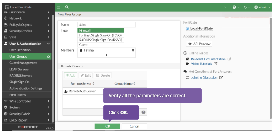Open Join the Discussion link
274x132 pixels.
coord(204,78)
